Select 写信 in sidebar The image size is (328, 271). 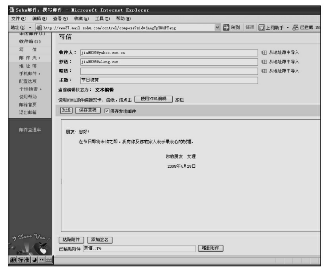coord(28,50)
